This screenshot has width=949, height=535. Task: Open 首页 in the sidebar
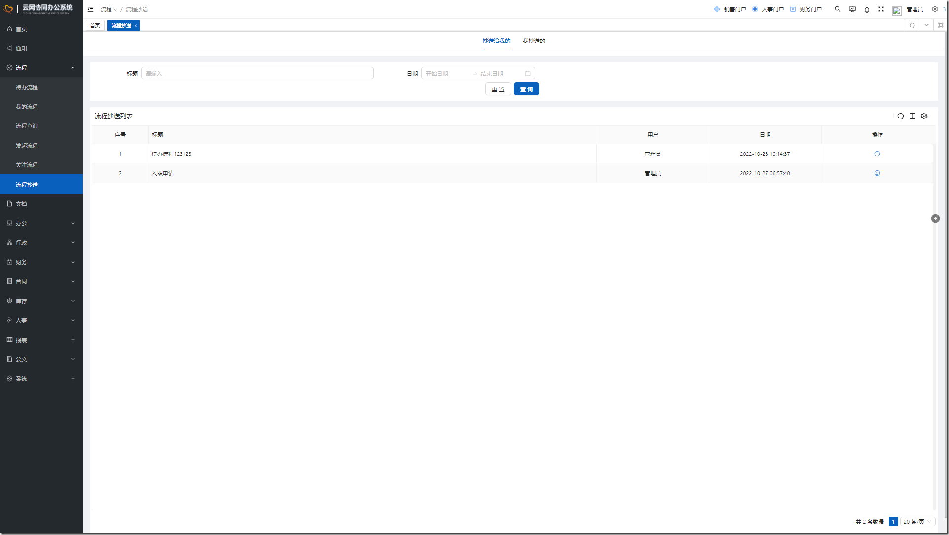(x=41, y=29)
